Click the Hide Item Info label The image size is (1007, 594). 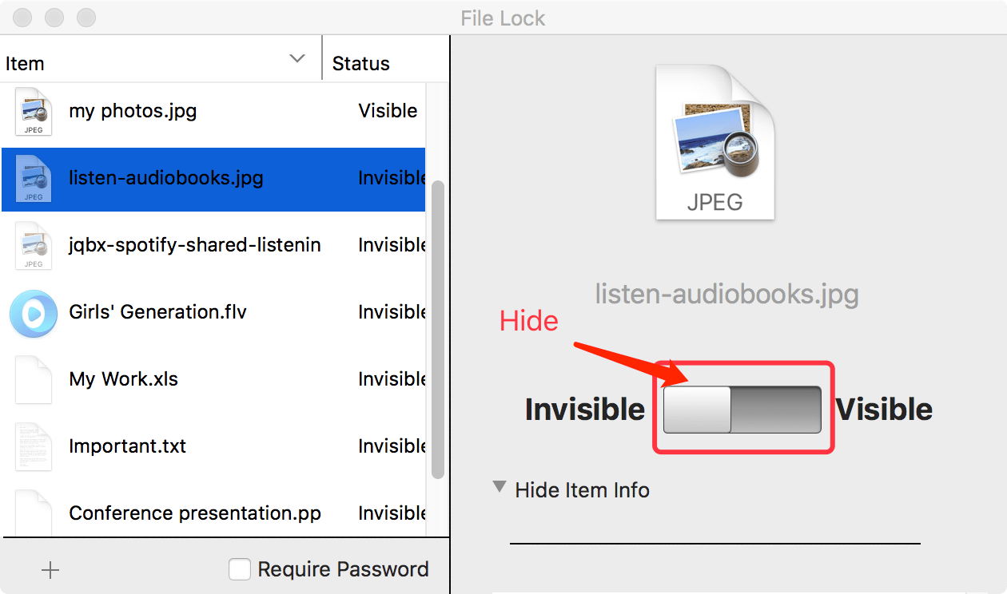click(x=582, y=489)
